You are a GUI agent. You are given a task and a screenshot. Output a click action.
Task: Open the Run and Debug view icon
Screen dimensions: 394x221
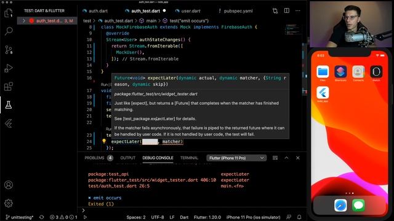point(9,68)
